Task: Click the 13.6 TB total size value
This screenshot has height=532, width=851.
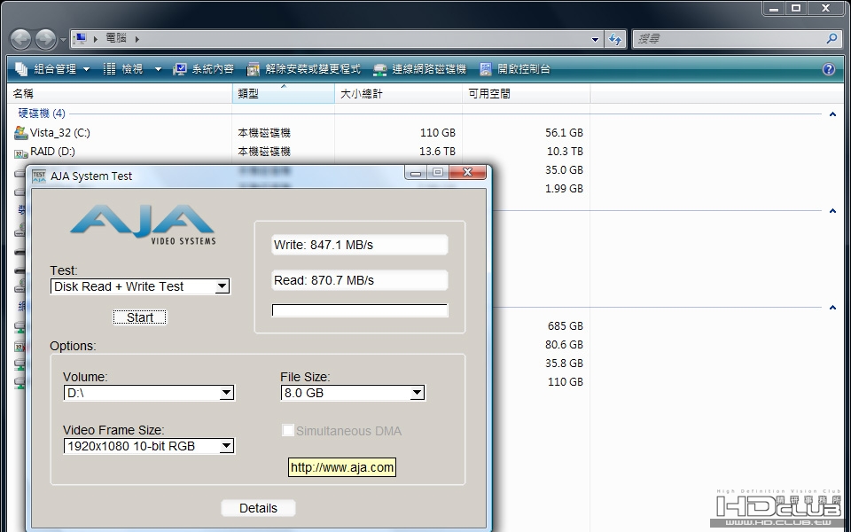Action: pos(437,152)
